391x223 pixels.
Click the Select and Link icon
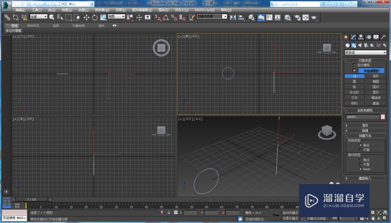coord(7,18)
